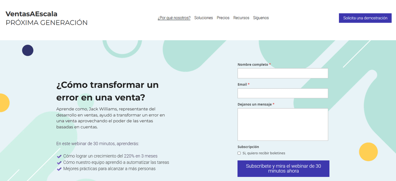This screenshot has height=181, width=396.
Task: Select text Cómo nuestro equipo aprendió a automatizar las tareas
Action: 116,162
